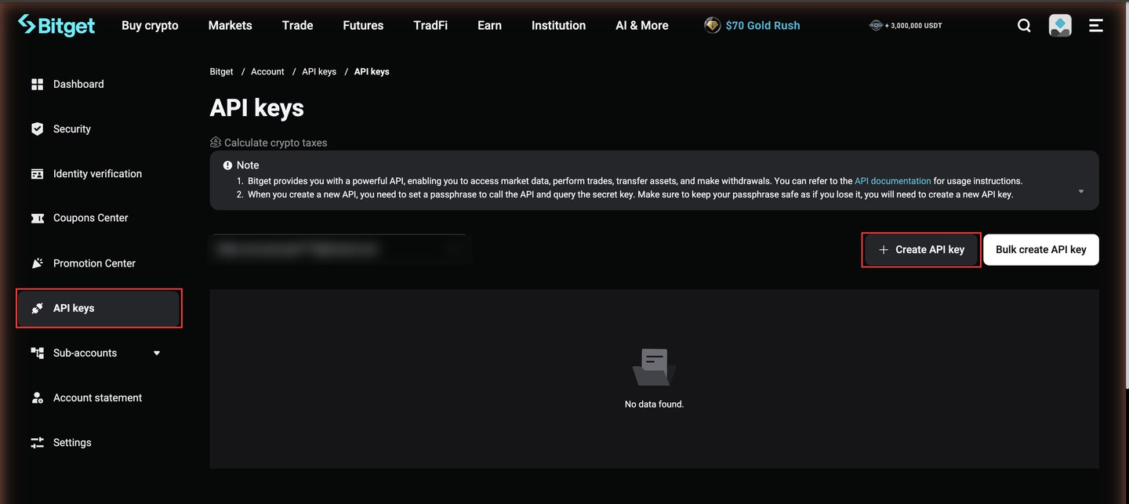Go to Account in breadcrumb
Image resolution: width=1129 pixels, height=504 pixels.
coord(267,71)
